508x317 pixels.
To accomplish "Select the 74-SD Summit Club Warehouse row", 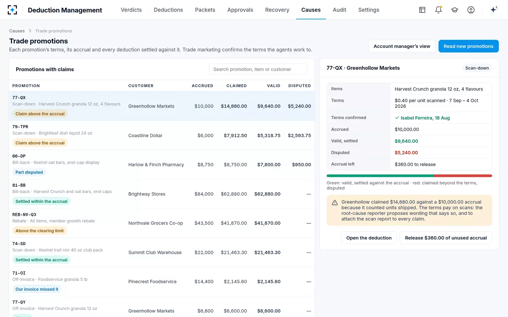I will click(x=162, y=252).
